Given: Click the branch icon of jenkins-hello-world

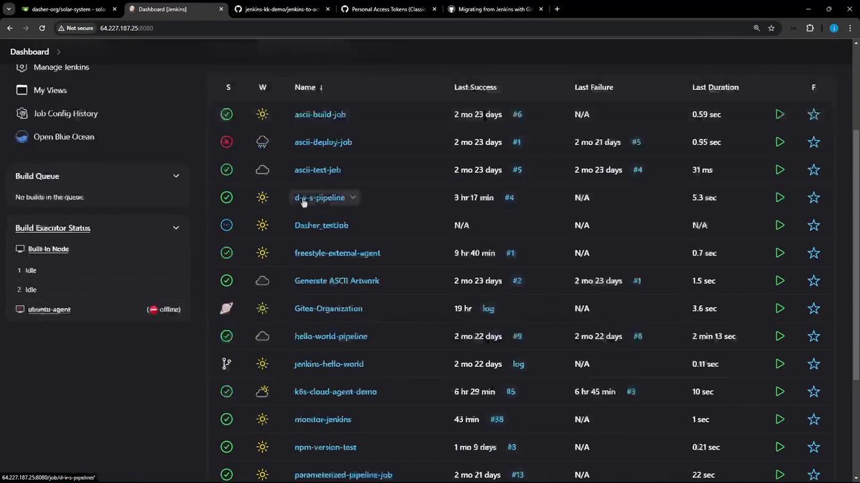Looking at the screenshot, I should coord(226,364).
